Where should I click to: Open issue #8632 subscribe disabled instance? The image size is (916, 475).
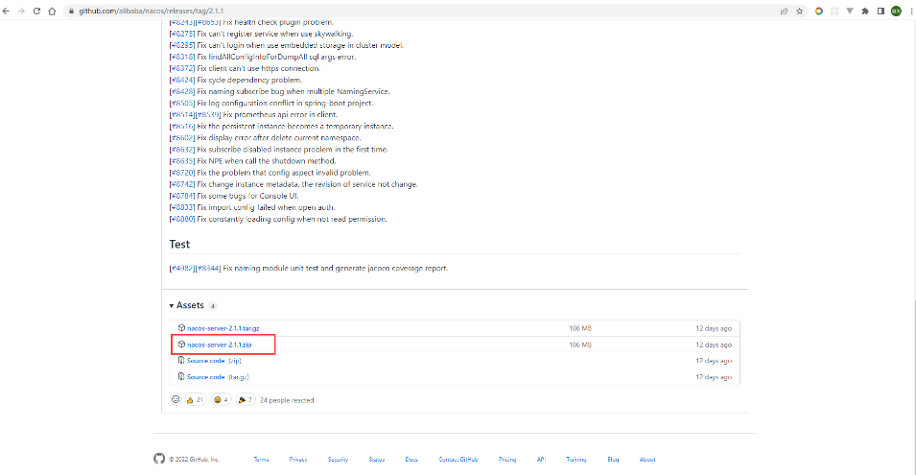[182, 150]
